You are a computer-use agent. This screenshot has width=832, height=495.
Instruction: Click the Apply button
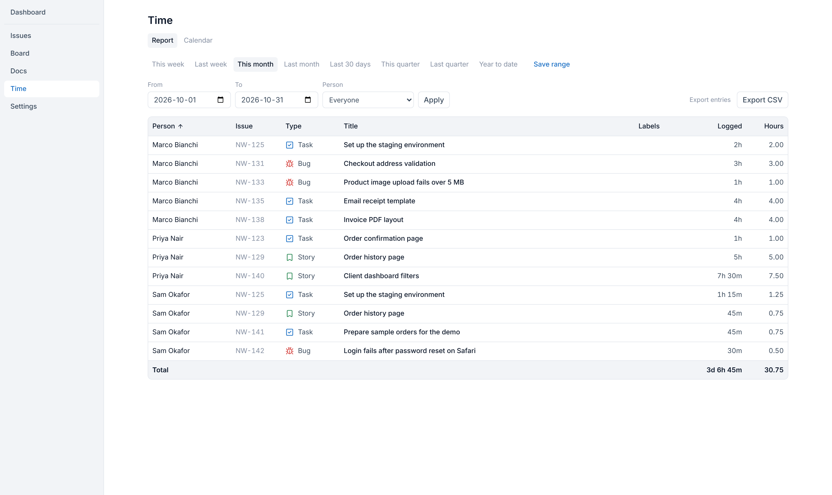pyautogui.click(x=434, y=100)
